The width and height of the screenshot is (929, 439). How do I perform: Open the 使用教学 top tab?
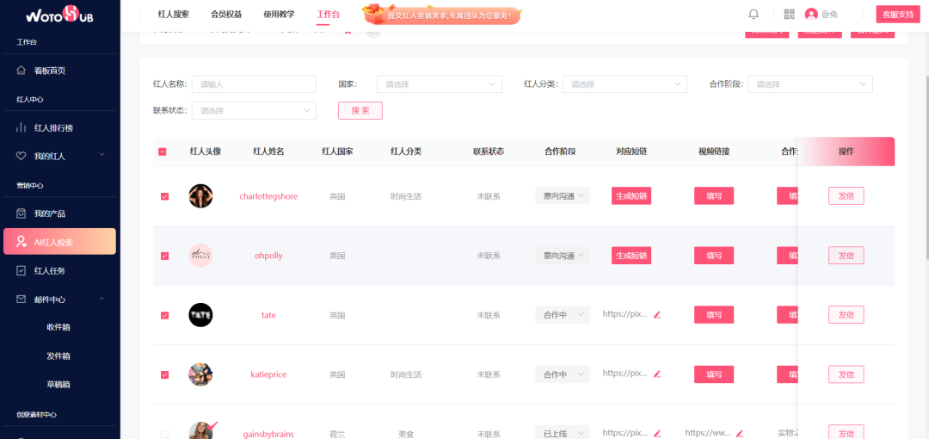(279, 15)
